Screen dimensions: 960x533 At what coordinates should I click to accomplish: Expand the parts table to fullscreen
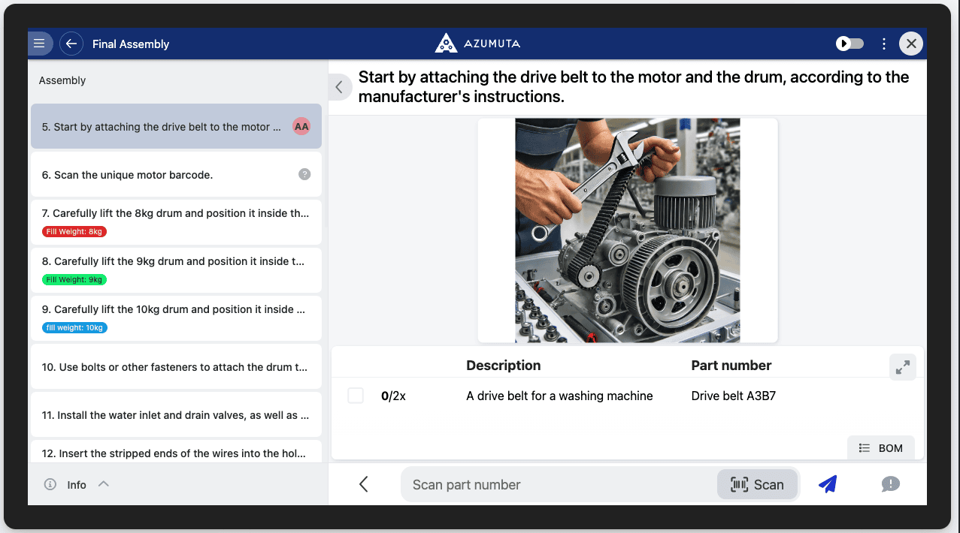(902, 367)
